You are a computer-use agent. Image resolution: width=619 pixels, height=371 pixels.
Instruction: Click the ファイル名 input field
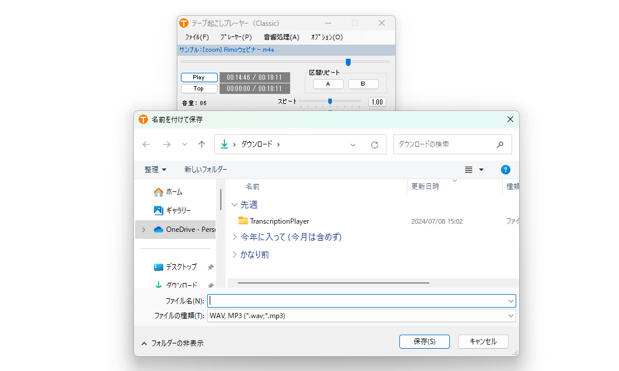[358, 301]
